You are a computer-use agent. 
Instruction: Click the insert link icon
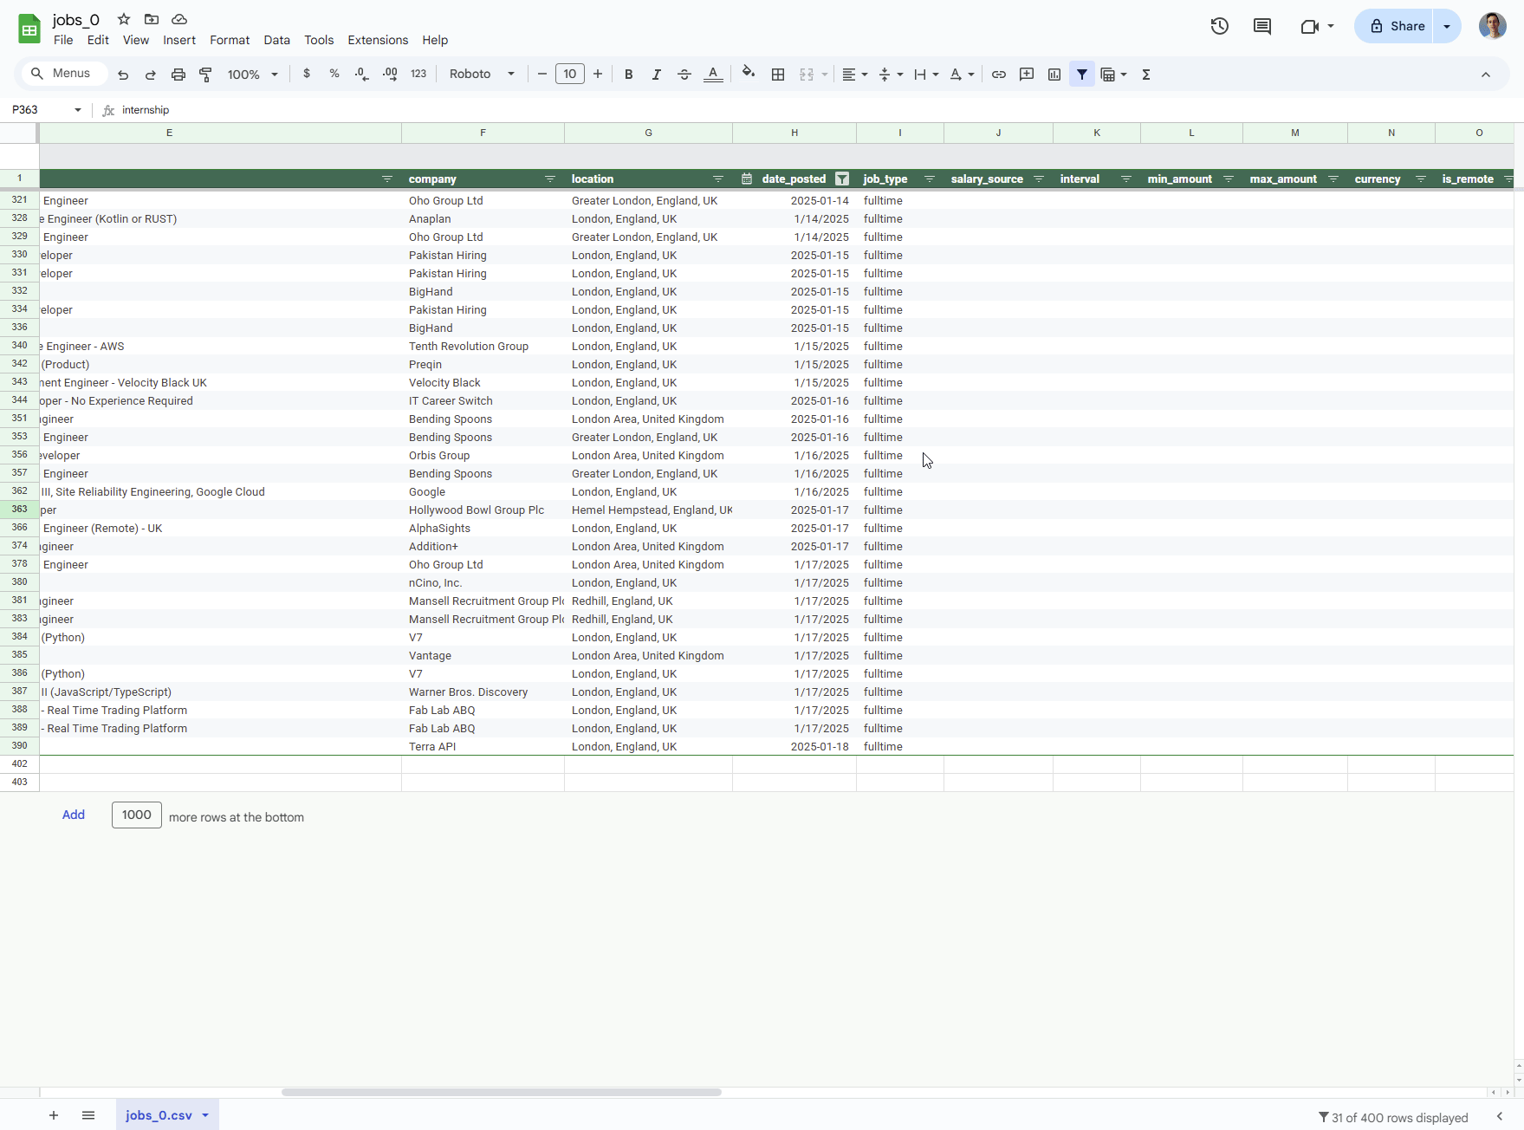[x=999, y=75]
